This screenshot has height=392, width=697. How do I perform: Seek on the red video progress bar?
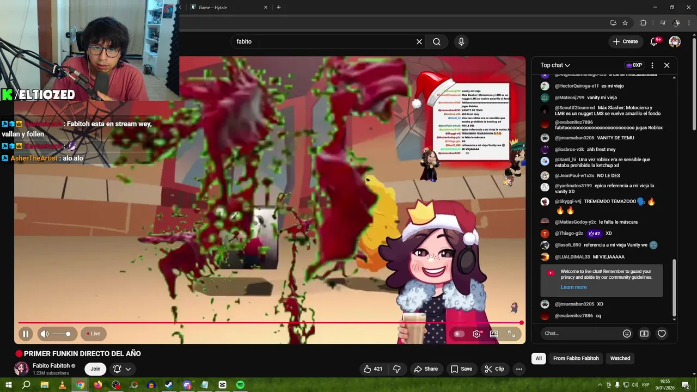[270, 323]
